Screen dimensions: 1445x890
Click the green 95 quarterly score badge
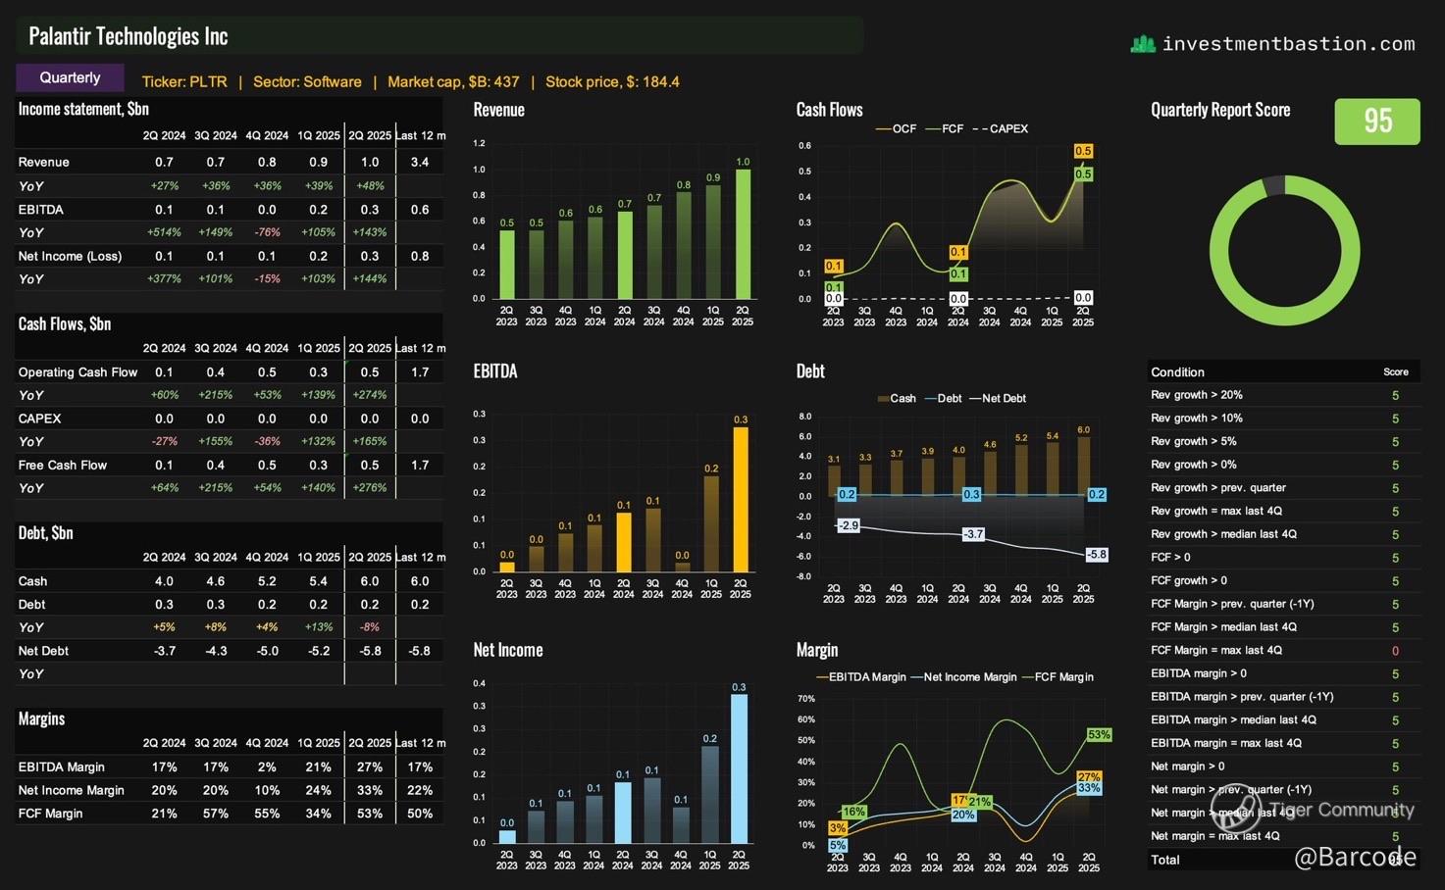(1377, 122)
